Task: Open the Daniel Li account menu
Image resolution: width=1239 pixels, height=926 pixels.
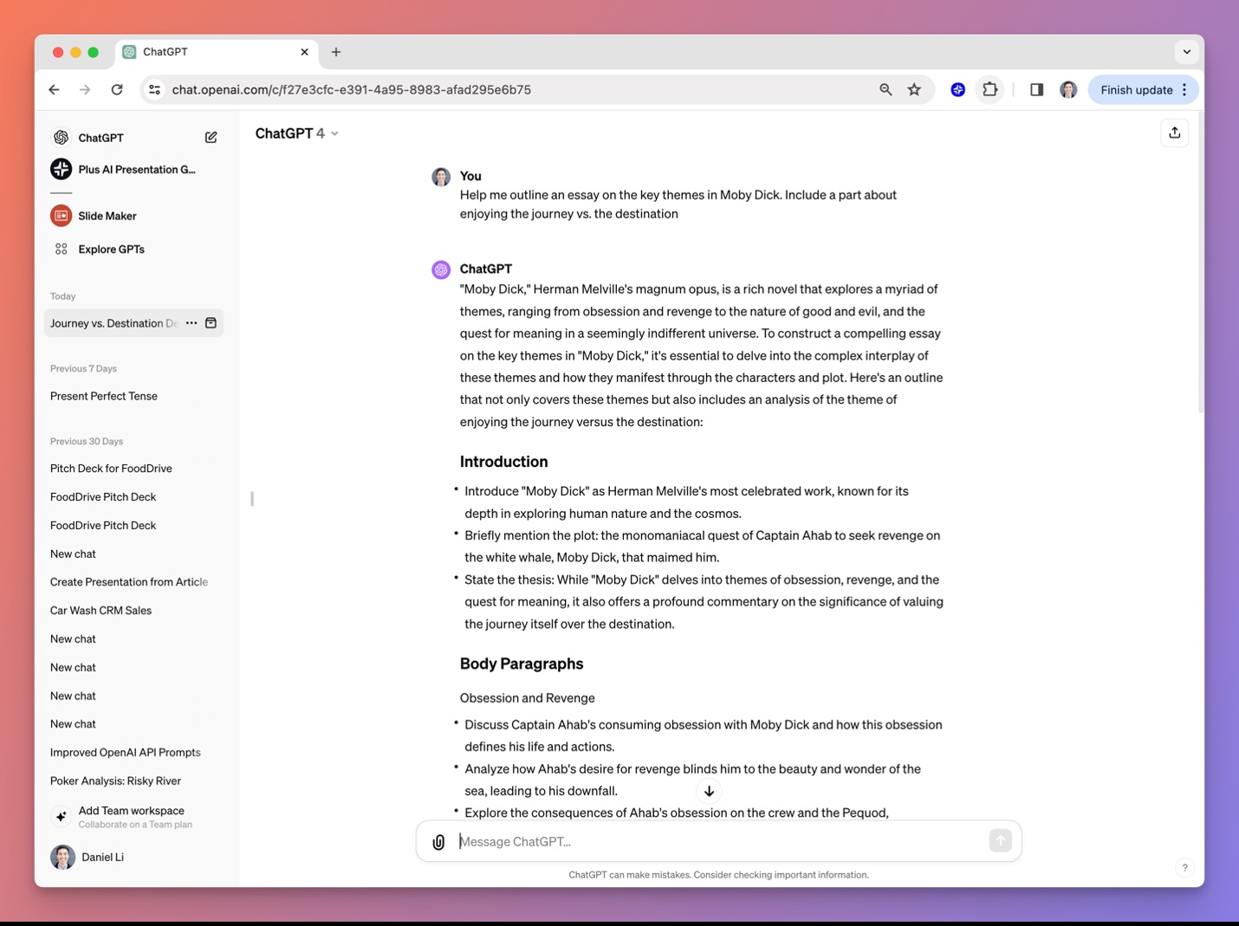Action: (134, 857)
